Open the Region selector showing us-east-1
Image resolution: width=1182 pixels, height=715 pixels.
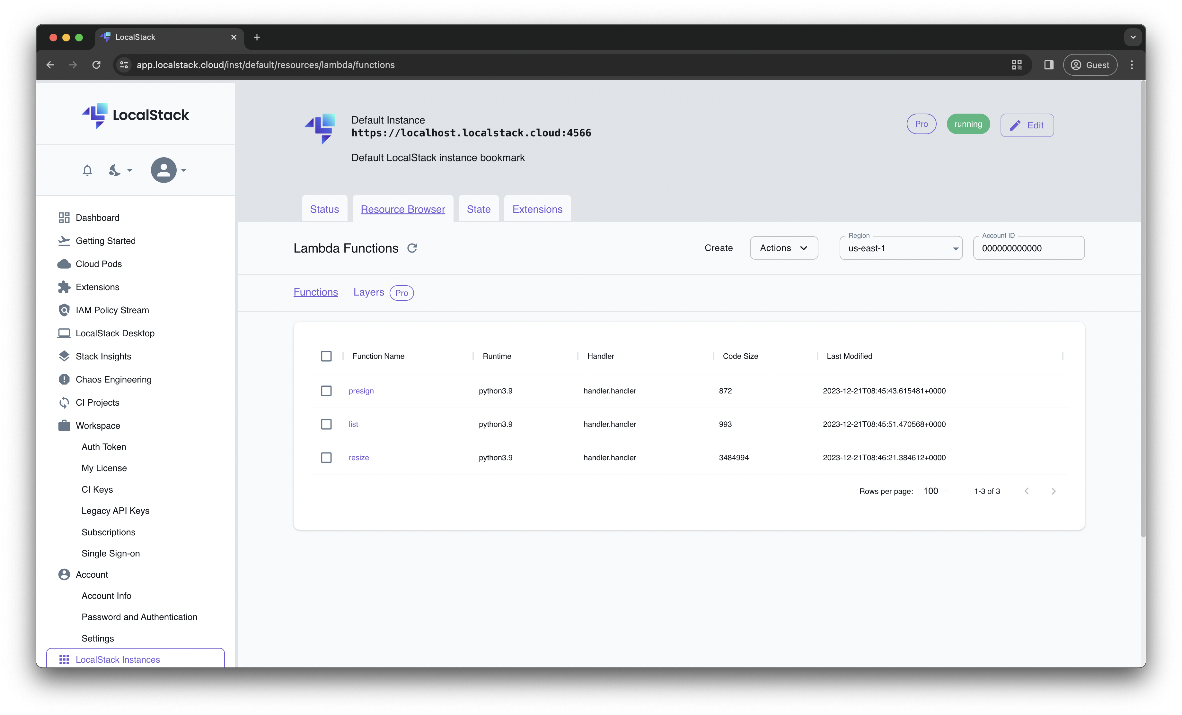click(x=900, y=248)
